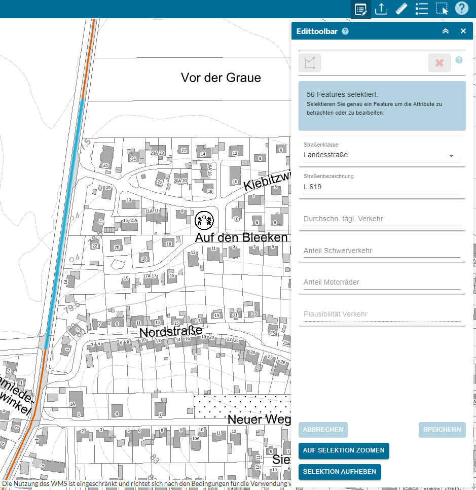Click the Anteil Motorräder field
Screen dimensions: 476x490
click(382, 282)
